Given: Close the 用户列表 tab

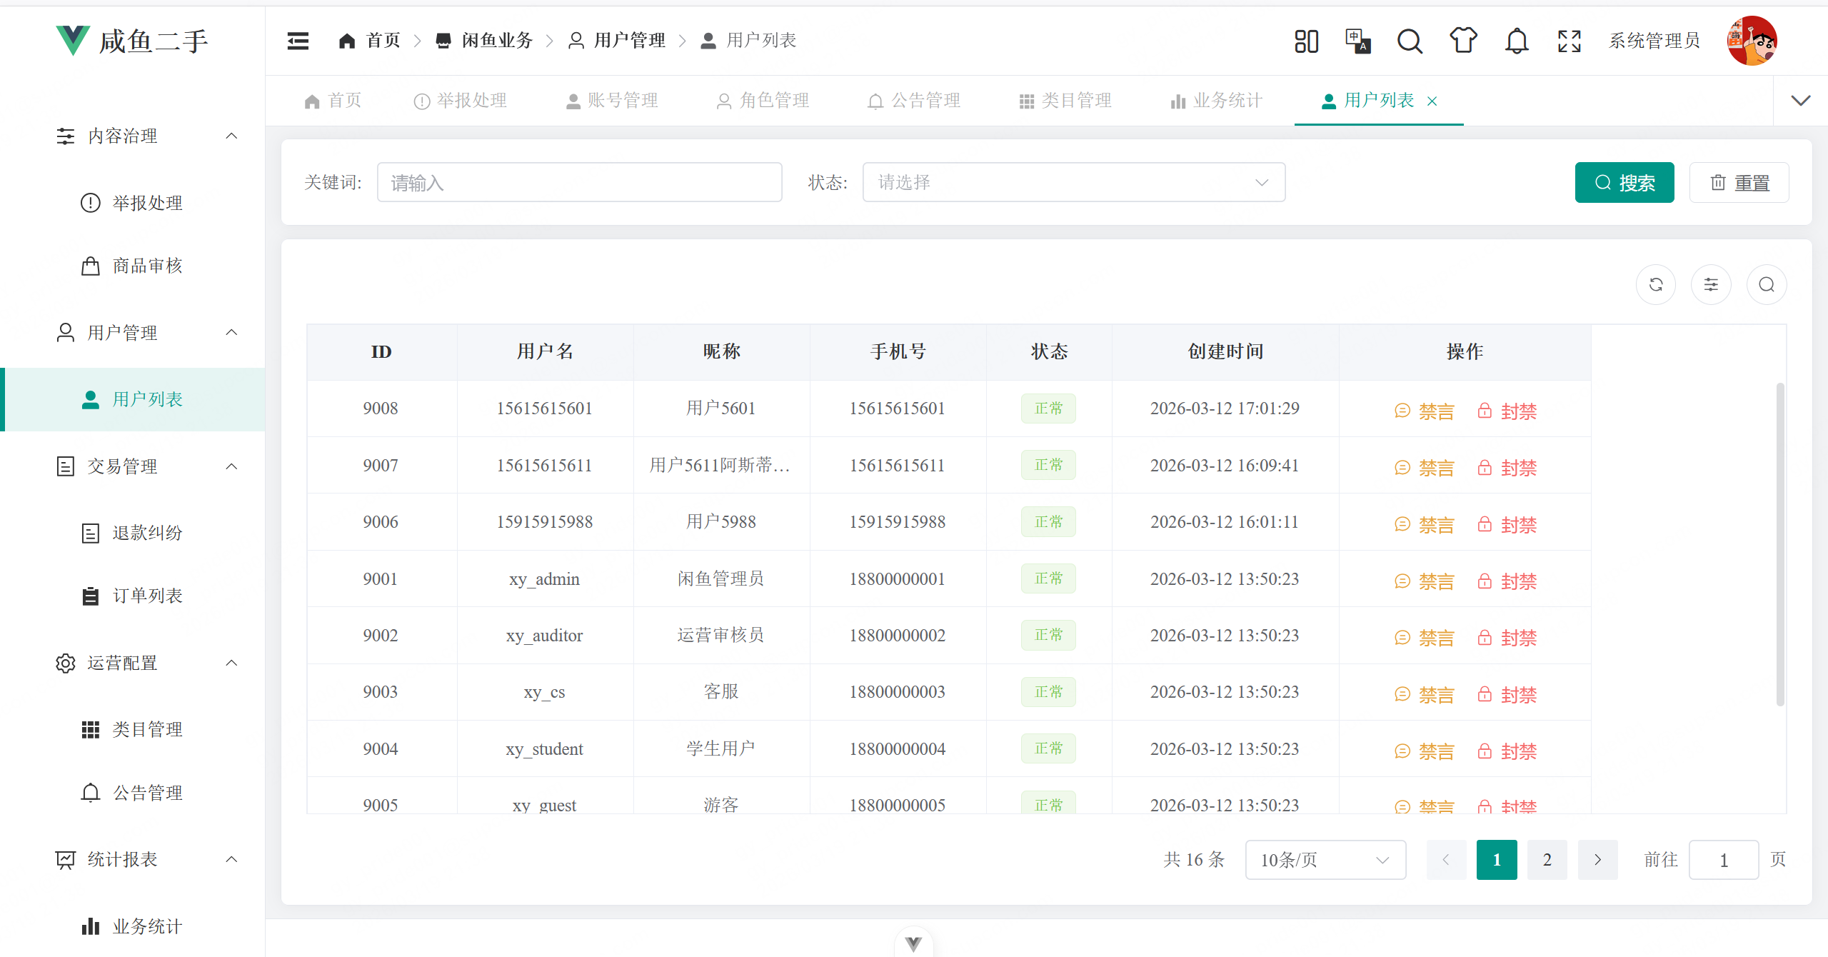Looking at the screenshot, I should tap(1432, 101).
